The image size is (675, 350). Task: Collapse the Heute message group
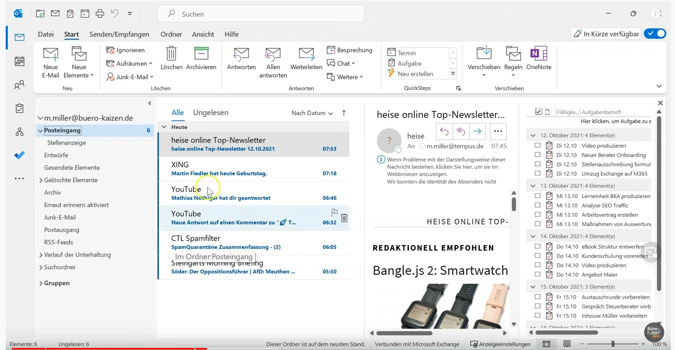coord(164,127)
